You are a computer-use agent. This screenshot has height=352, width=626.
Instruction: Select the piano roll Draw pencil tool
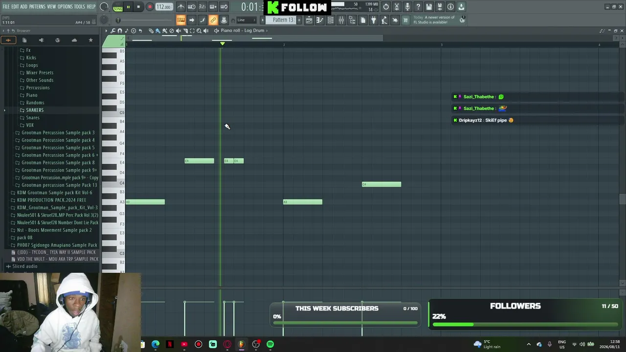pyautogui.click(x=151, y=31)
